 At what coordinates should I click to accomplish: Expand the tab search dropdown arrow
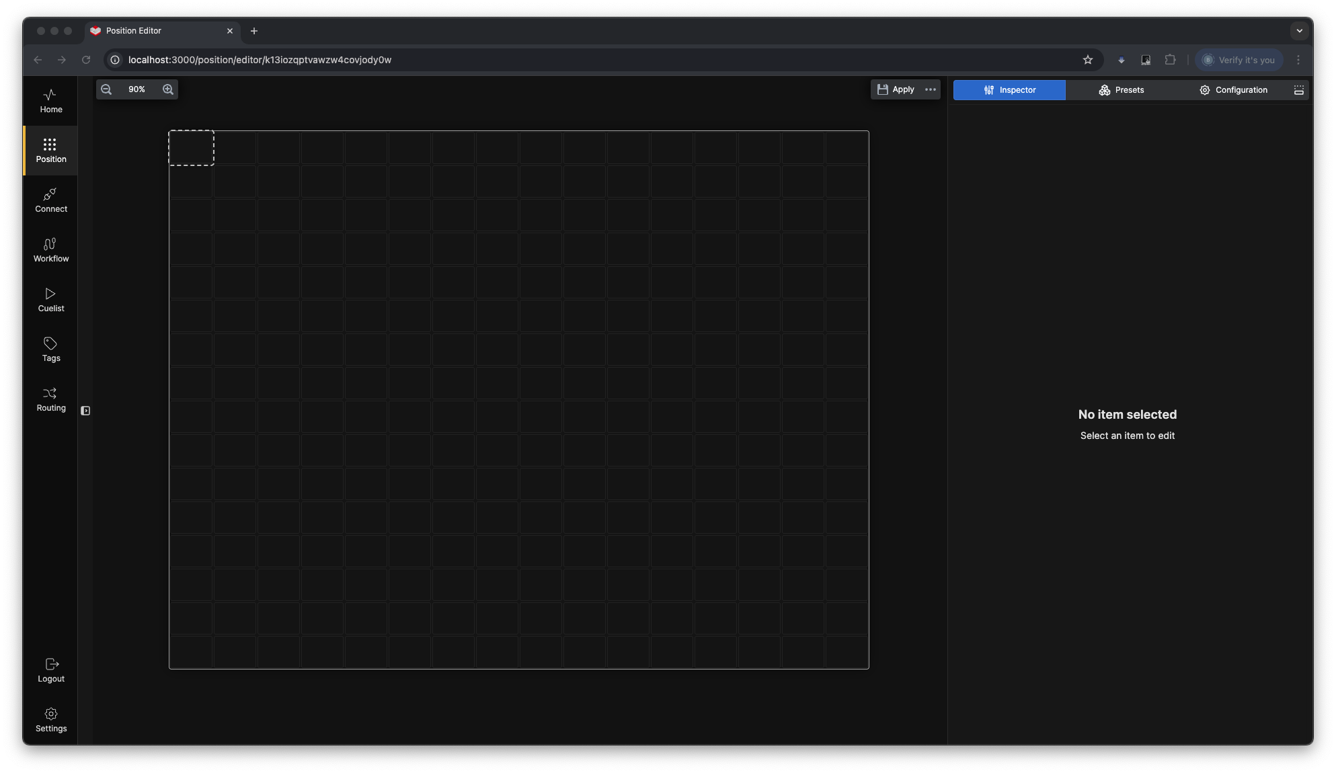[x=1299, y=31]
